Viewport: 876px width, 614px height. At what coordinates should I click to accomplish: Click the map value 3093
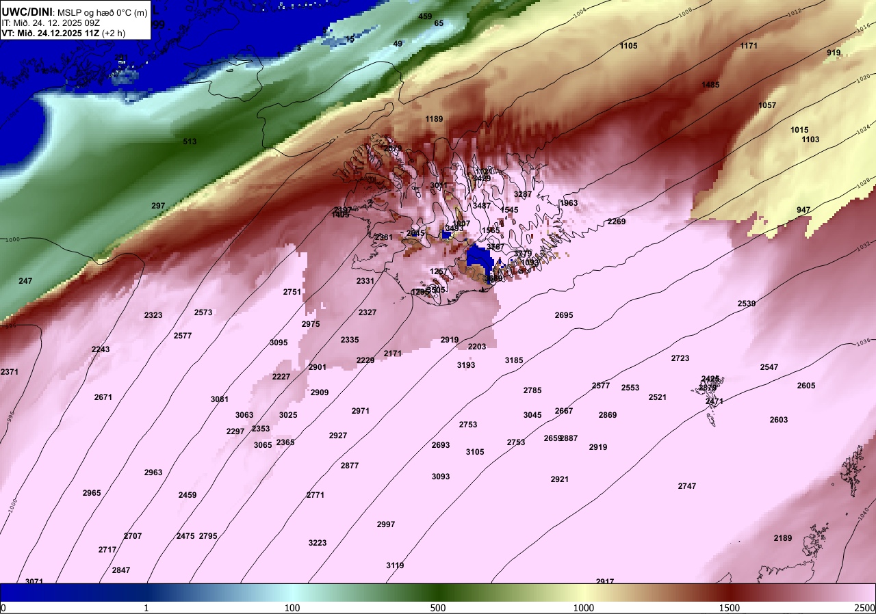click(x=441, y=477)
